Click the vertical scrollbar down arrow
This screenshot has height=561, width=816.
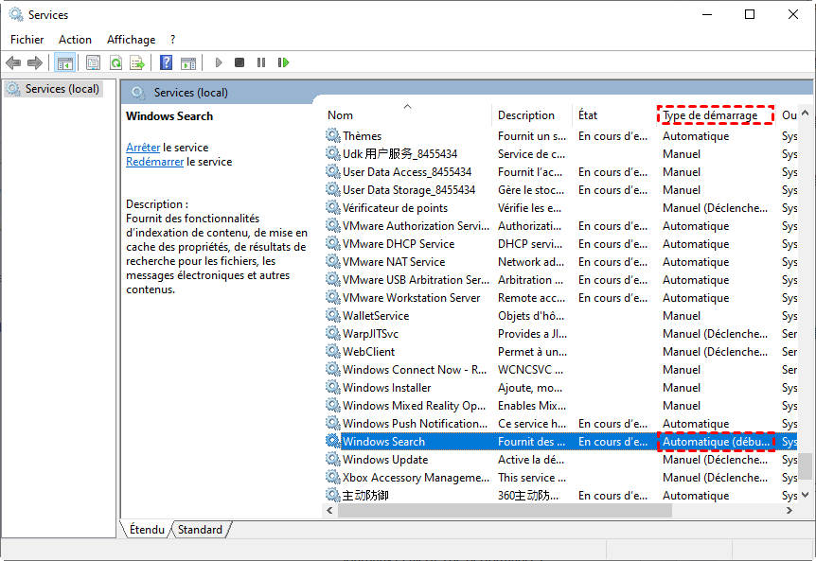806,494
